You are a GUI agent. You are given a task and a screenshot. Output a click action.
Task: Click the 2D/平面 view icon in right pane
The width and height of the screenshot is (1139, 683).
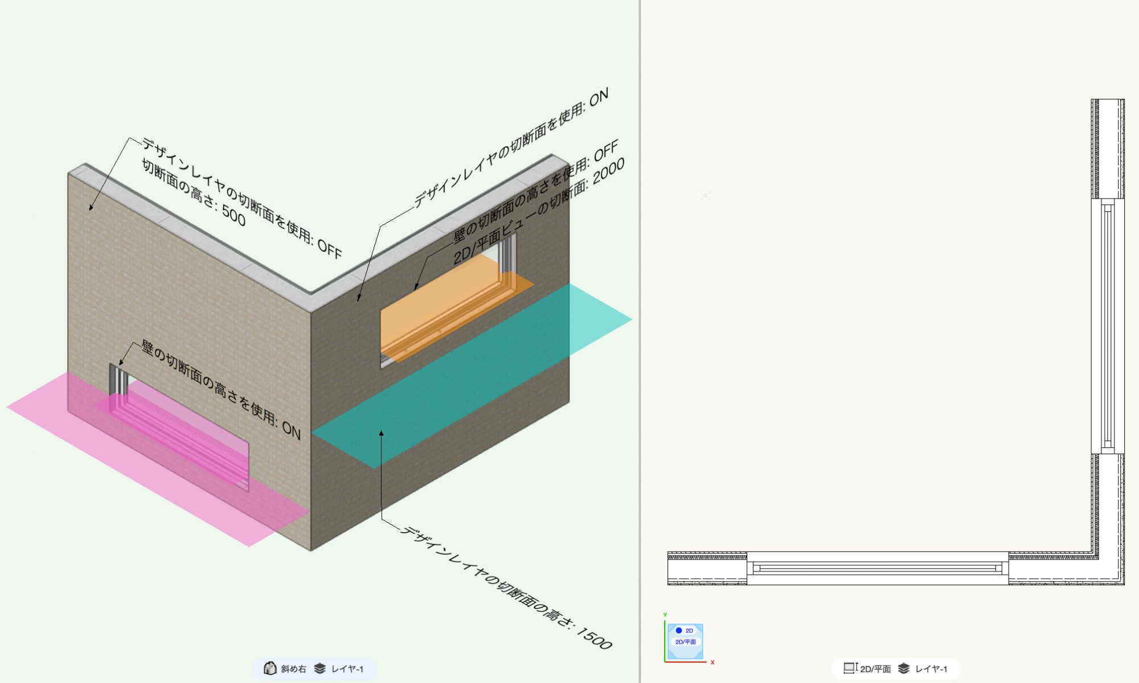tap(850, 668)
